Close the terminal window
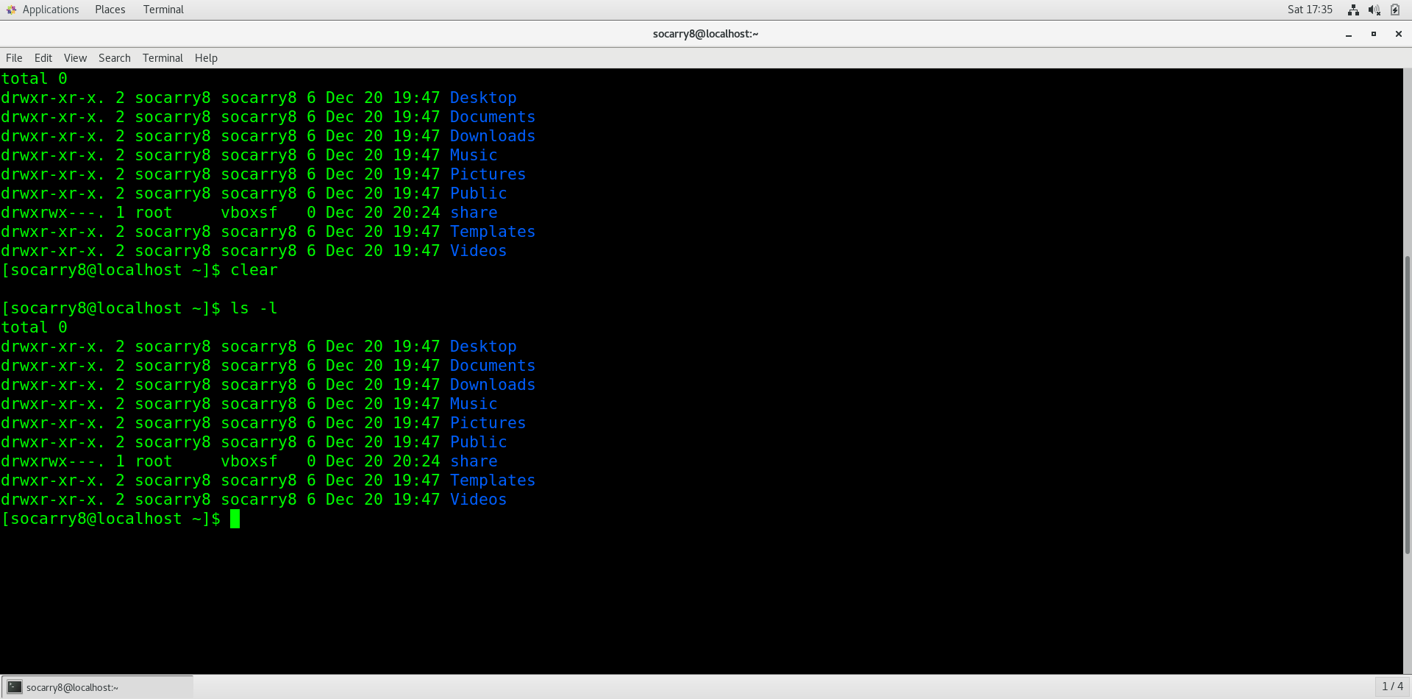The height and width of the screenshot is (699, 1412). pos(1398,34)
